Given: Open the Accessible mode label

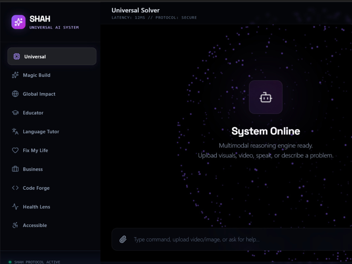Looking at the screenshot, I should (35, 225).
